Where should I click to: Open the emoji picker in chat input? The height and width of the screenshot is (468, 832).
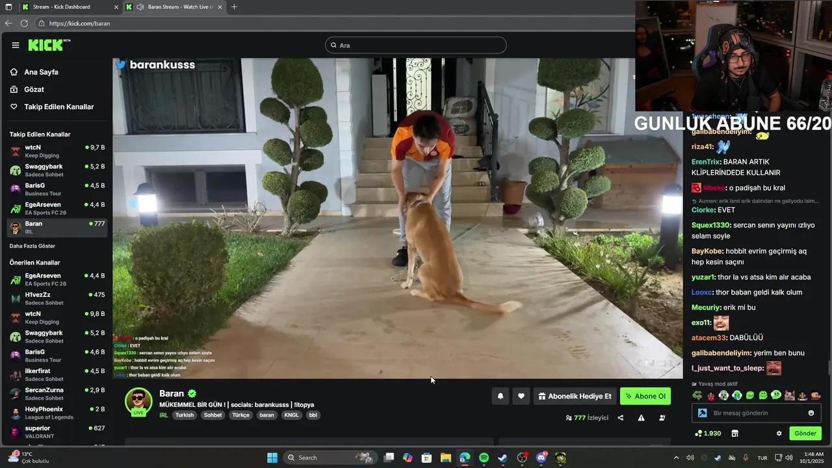[811, 413]
